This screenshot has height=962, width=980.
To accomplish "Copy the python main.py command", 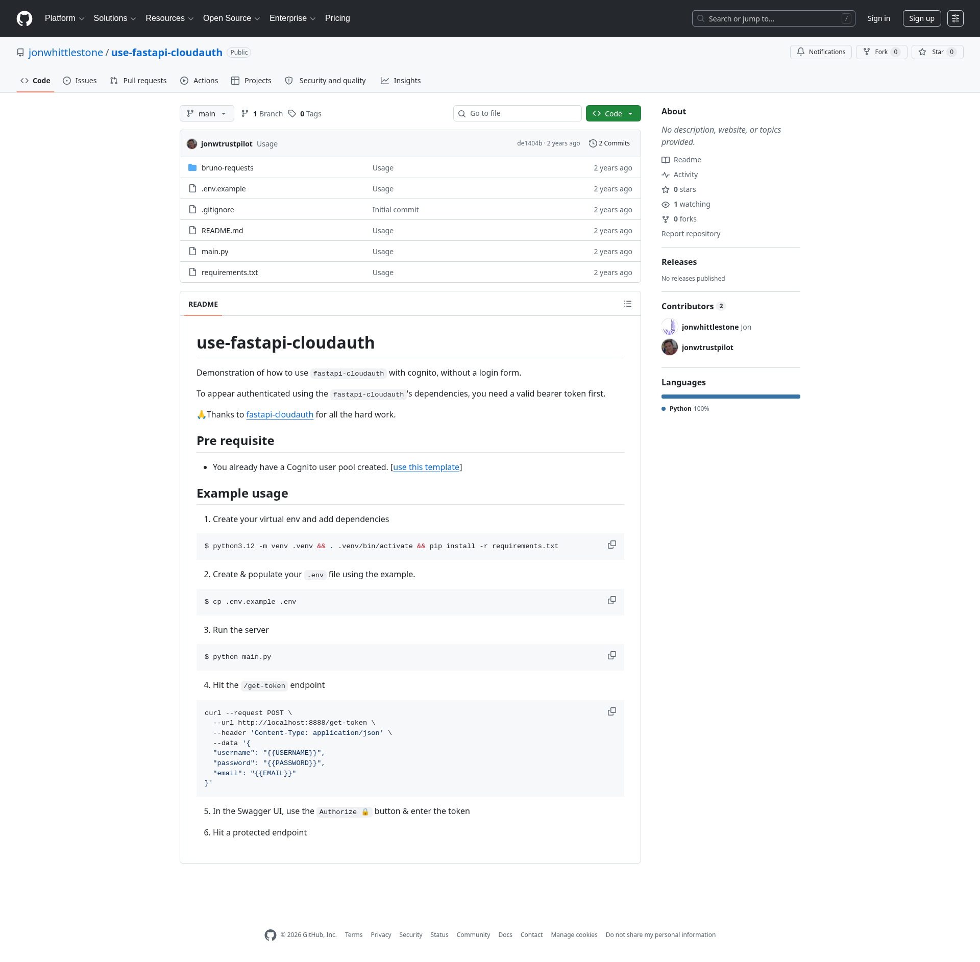I will coord(611,655).
